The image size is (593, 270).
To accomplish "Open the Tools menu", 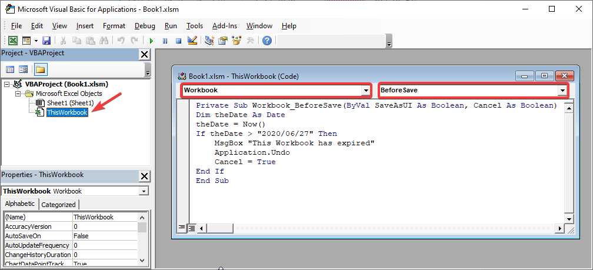I will [x=195, y=26].
